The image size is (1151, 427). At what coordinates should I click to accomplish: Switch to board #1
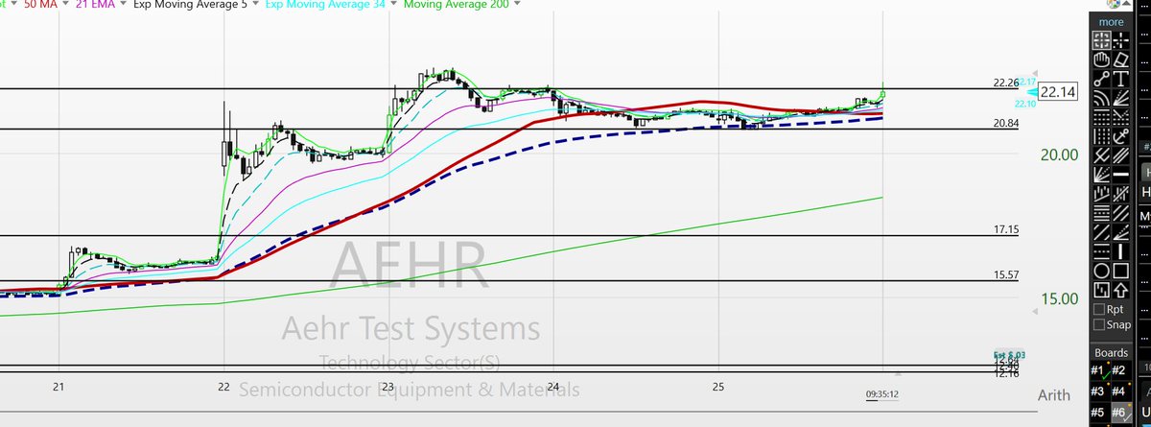pos(1100,371)
